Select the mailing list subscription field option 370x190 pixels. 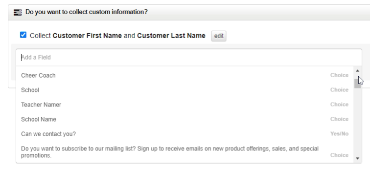click(x=185, y=152)
